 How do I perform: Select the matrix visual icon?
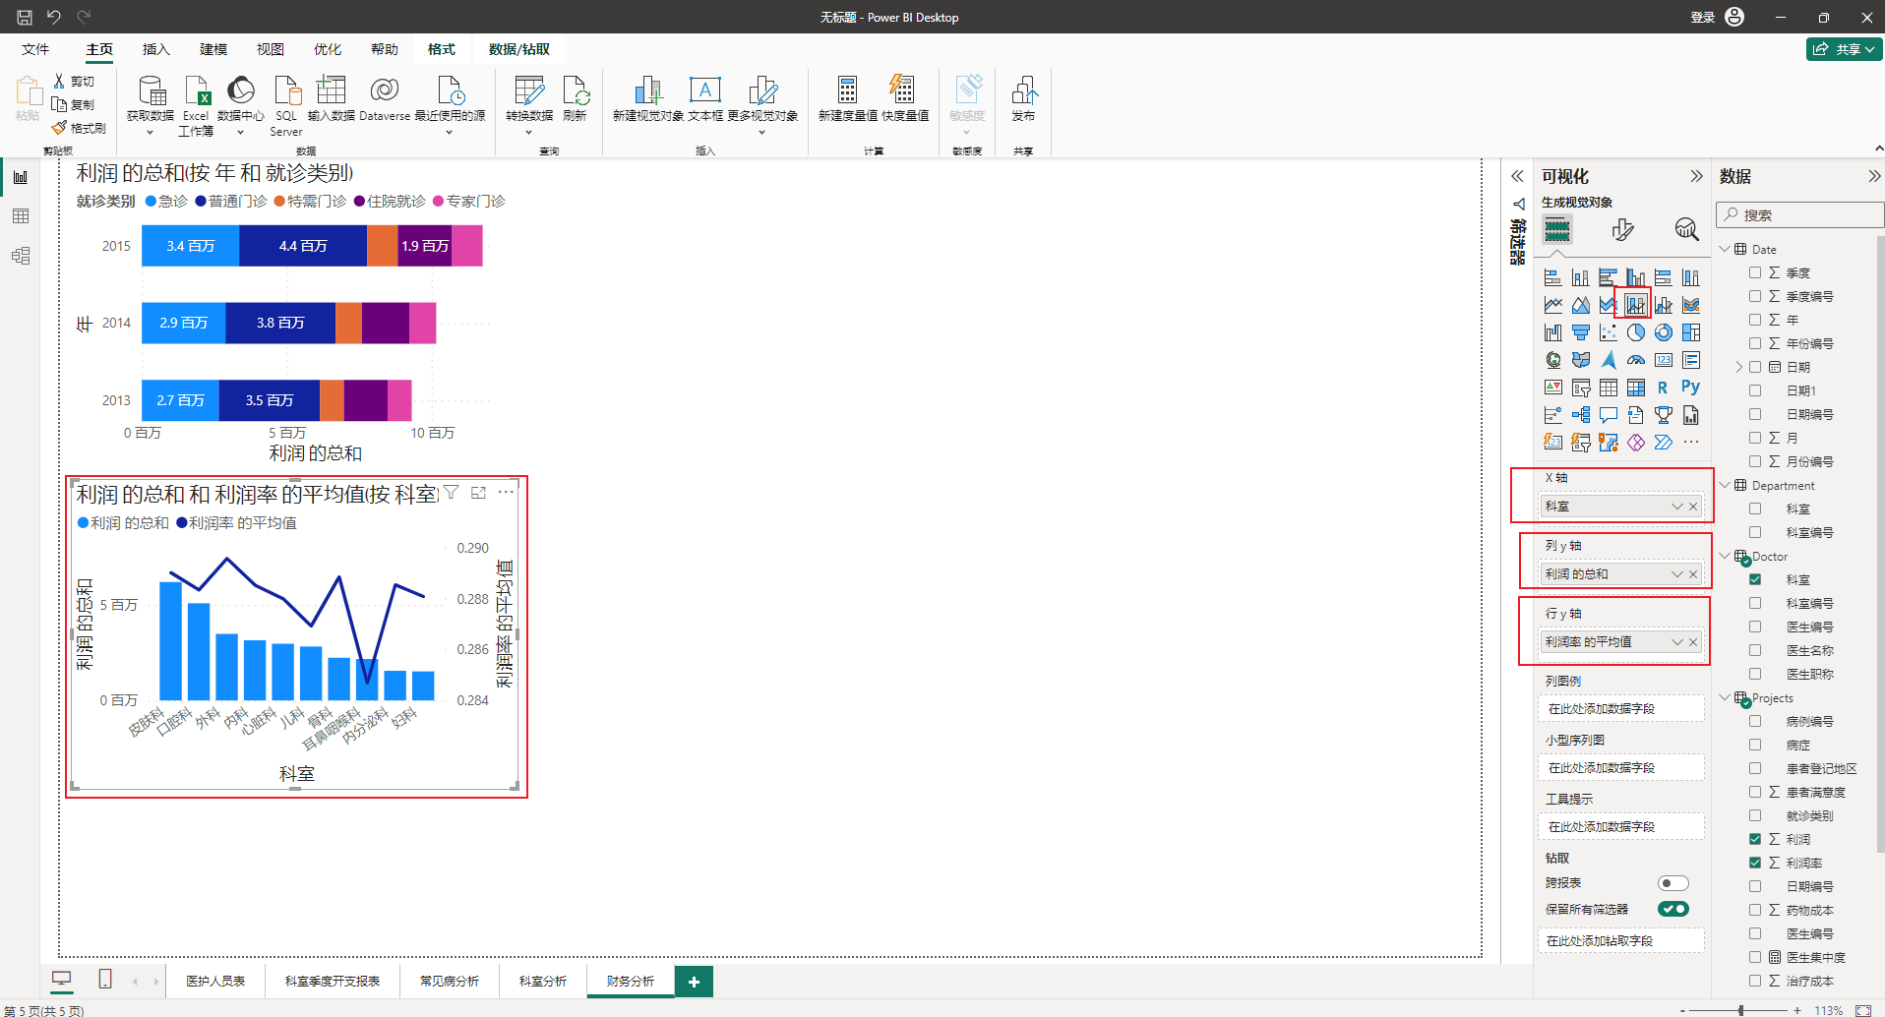pyautogui.click(x=1635, y=388)
